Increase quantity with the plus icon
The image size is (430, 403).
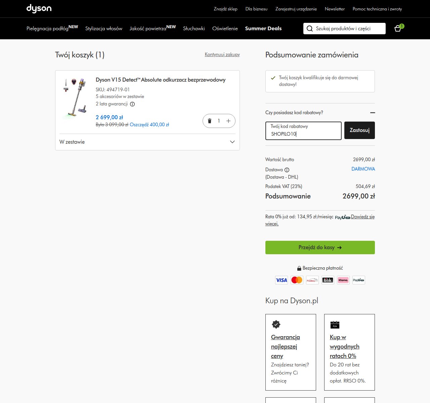point(228,121)
